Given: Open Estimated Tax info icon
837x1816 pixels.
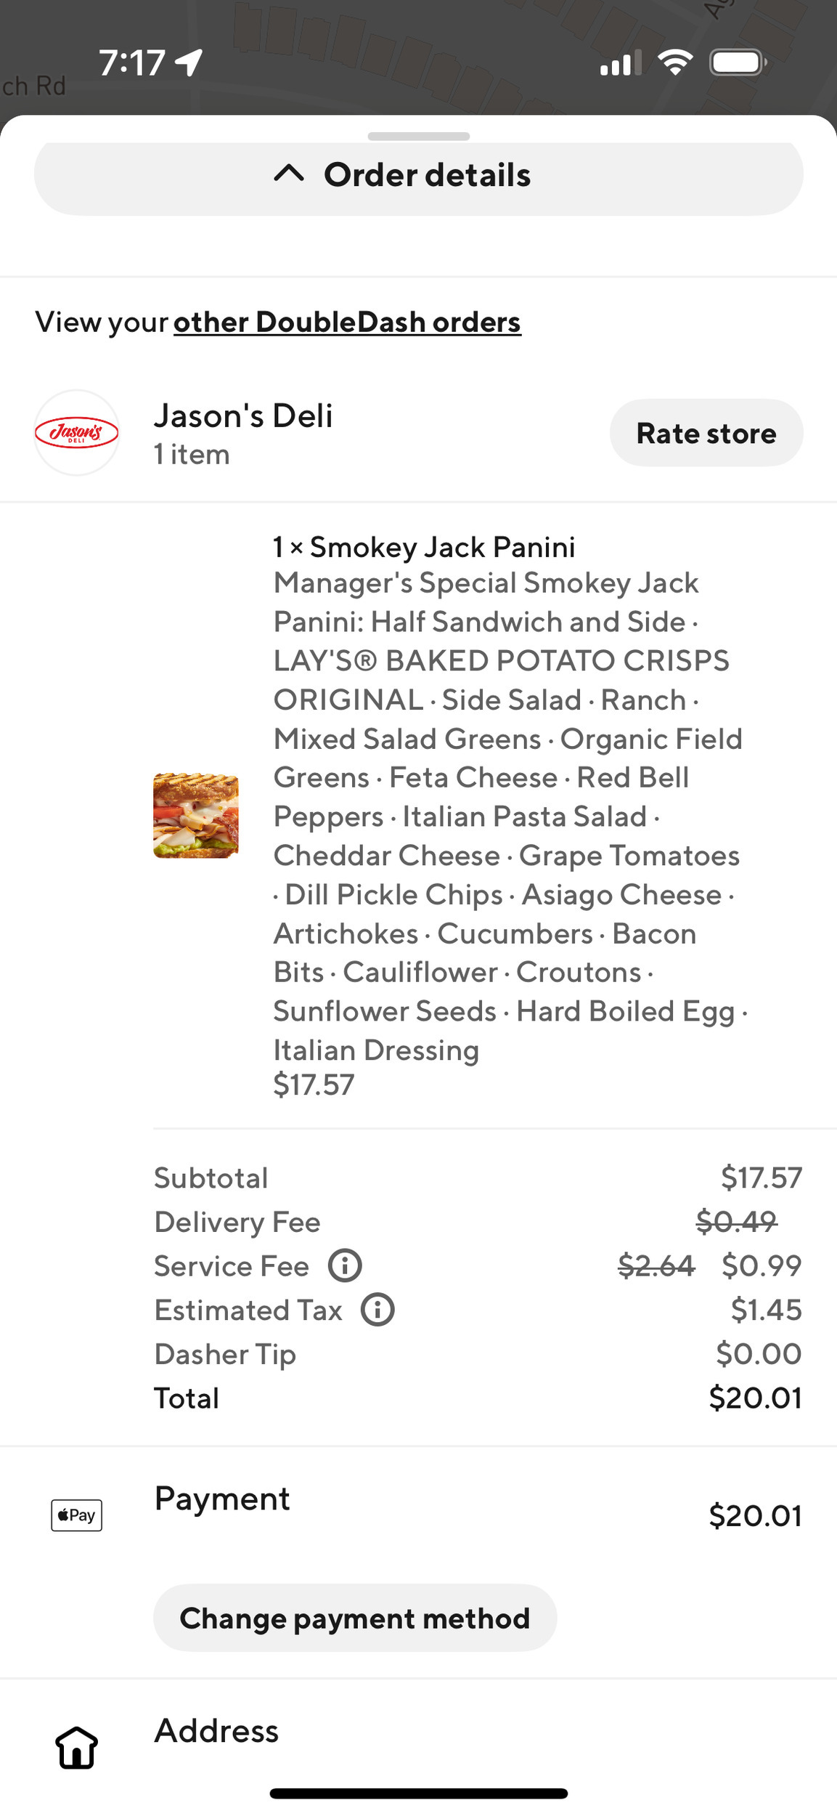Looking at the screenshot, I should coord(377,1310).
